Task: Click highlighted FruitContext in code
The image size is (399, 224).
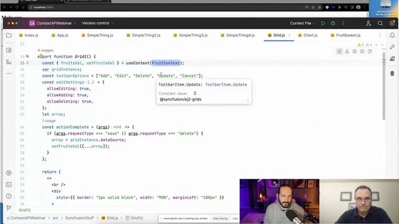Action: (166, 63)
